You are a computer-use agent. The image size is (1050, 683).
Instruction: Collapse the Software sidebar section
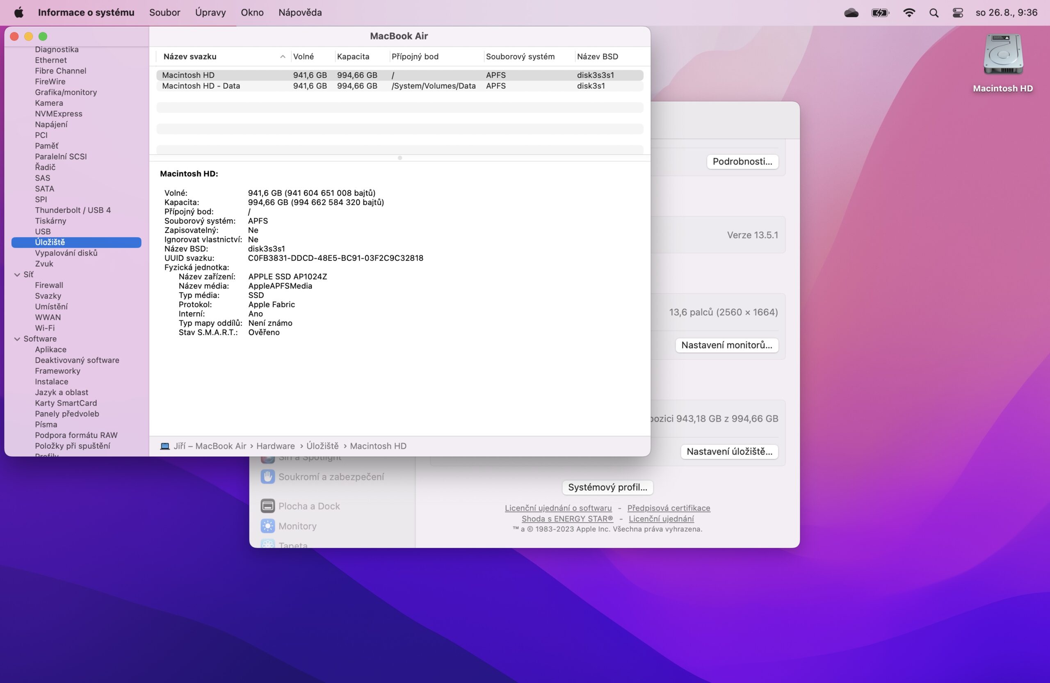click(x=17, y=339)
